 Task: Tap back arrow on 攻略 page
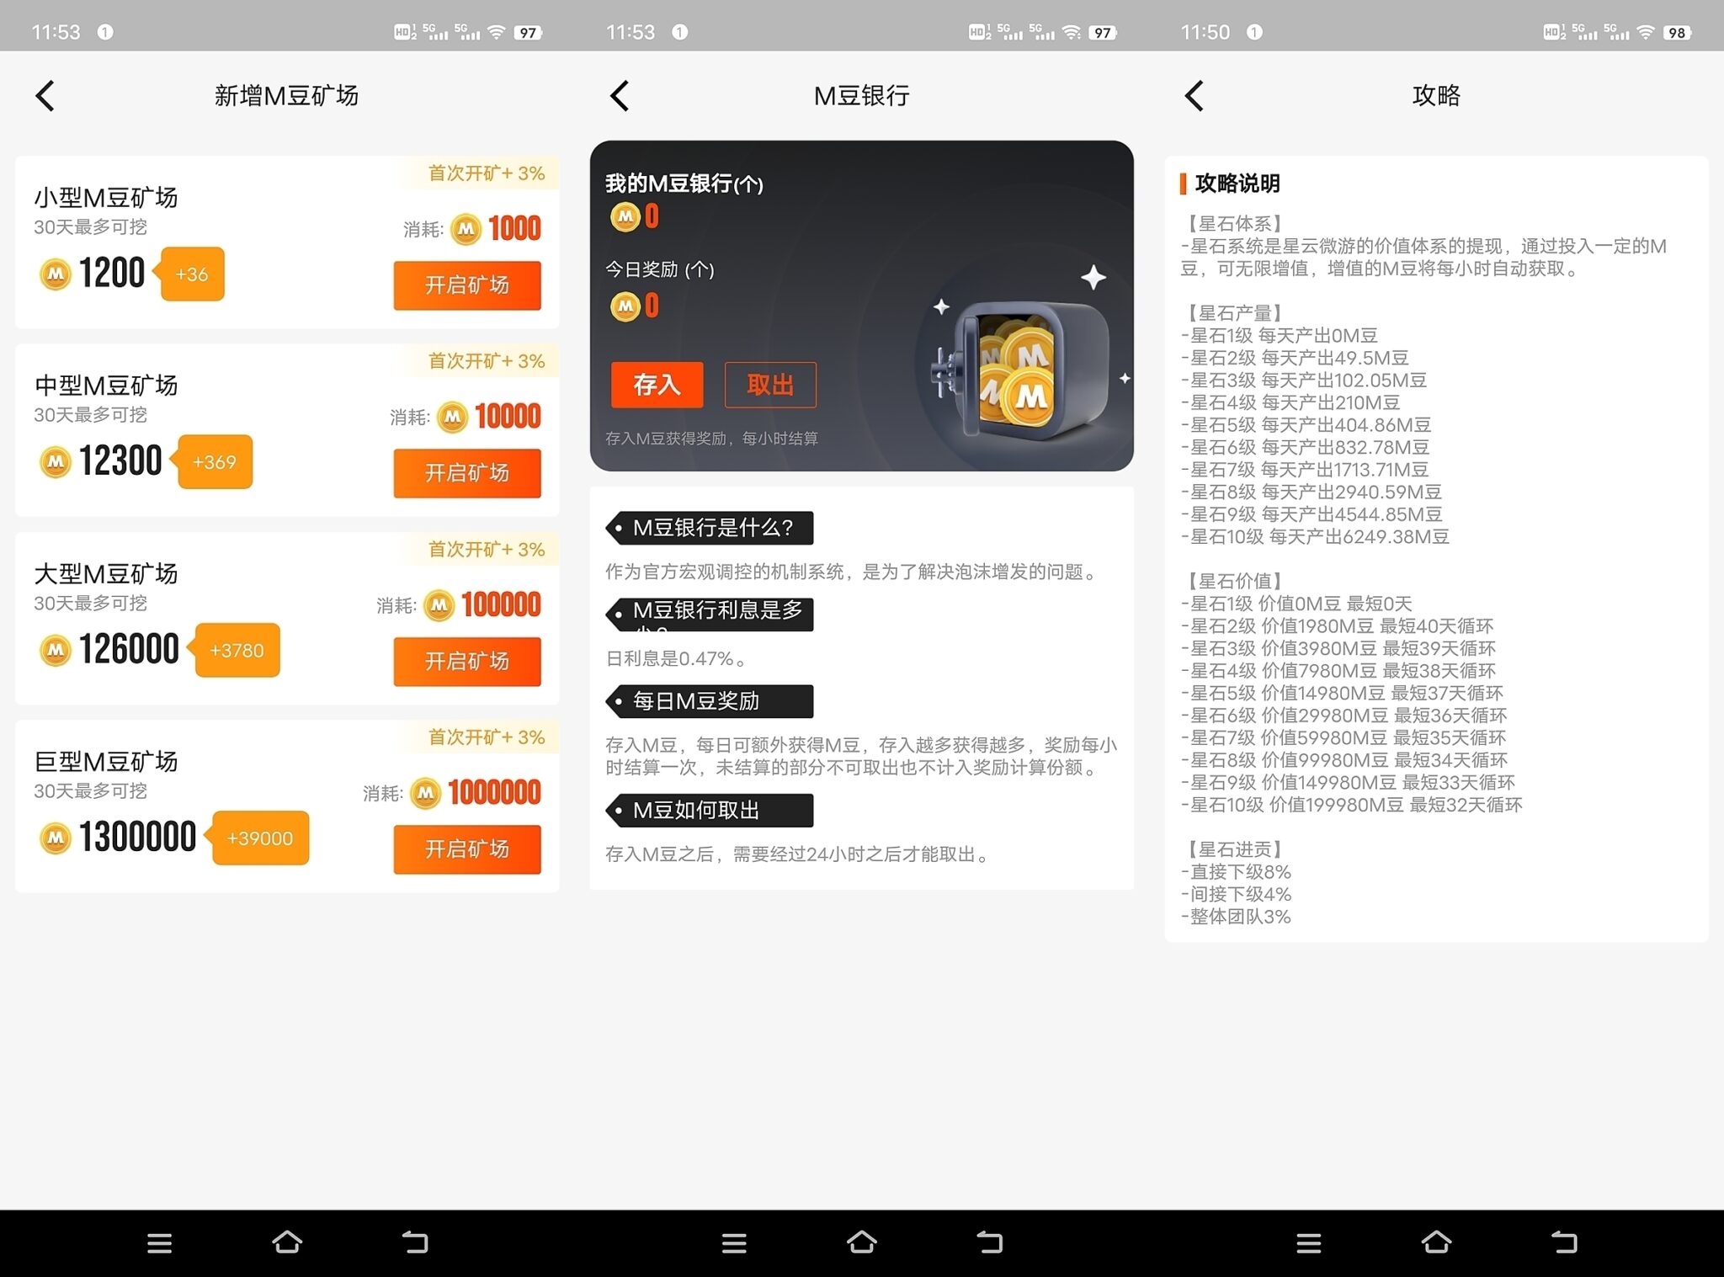point(1195,96)
